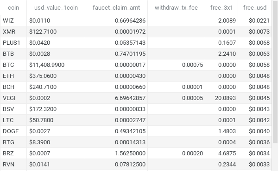The width and height of the screenshot is (278, 171).
Task: Select the 0.74701195 faucet claim cell
Action: (116, 54)
